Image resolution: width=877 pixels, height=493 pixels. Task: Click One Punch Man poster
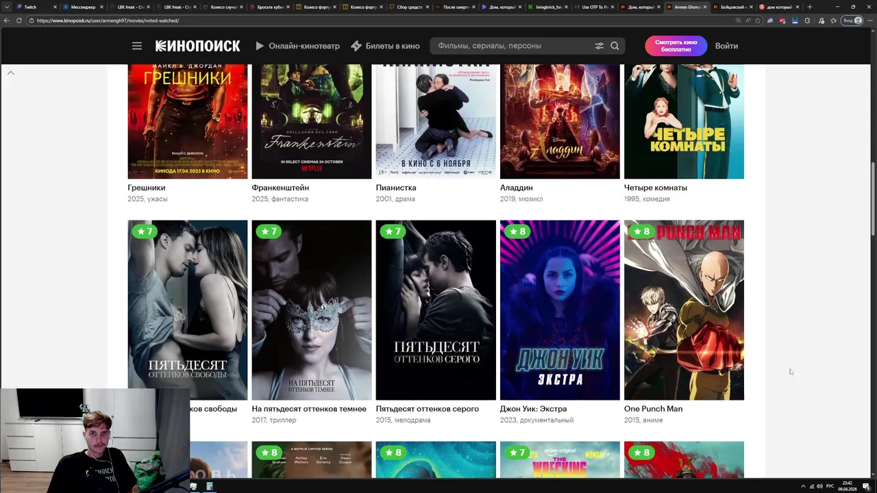click(684, 309)
